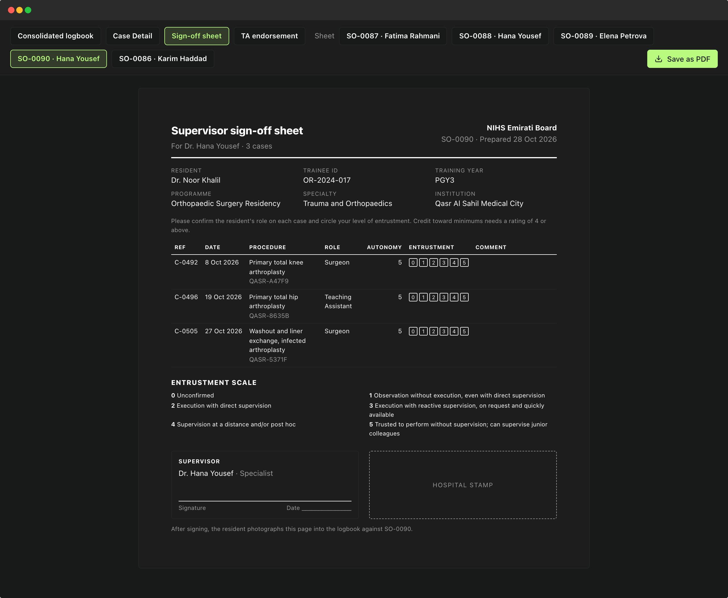The height and width of the screenshot is (598, 728).
Task: Mark entrustment 5 for case C-0492
Action: tap(464, 262)
